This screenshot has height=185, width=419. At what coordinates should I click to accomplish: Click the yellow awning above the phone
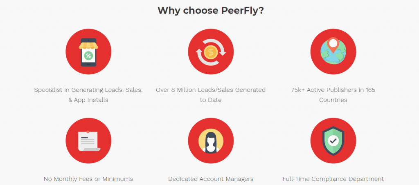point(88,45)
